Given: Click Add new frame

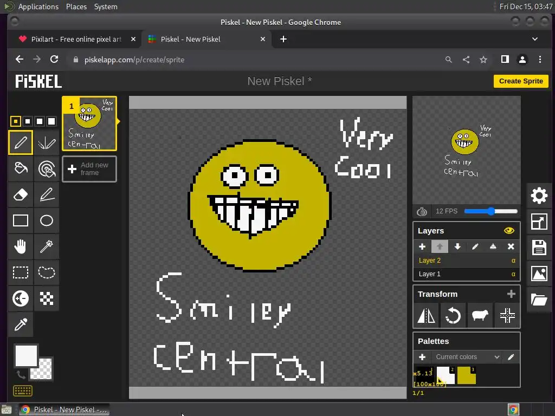Looking at the screenshot, I should [89, 169].
